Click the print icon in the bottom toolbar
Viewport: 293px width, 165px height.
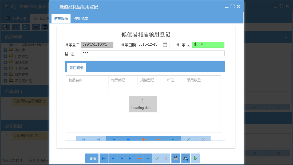click(x=176, y=158)
